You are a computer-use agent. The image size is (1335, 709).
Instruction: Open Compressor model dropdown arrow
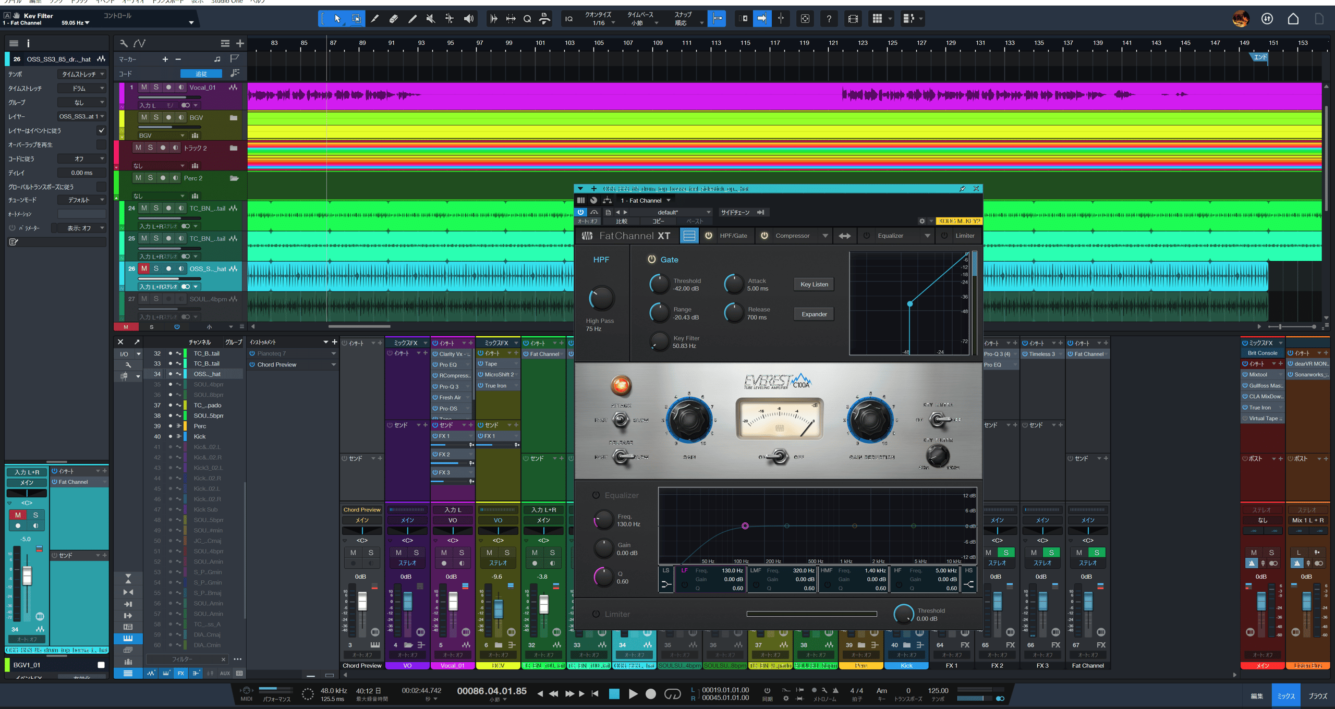pyautogui.click(x=825, y=236)
